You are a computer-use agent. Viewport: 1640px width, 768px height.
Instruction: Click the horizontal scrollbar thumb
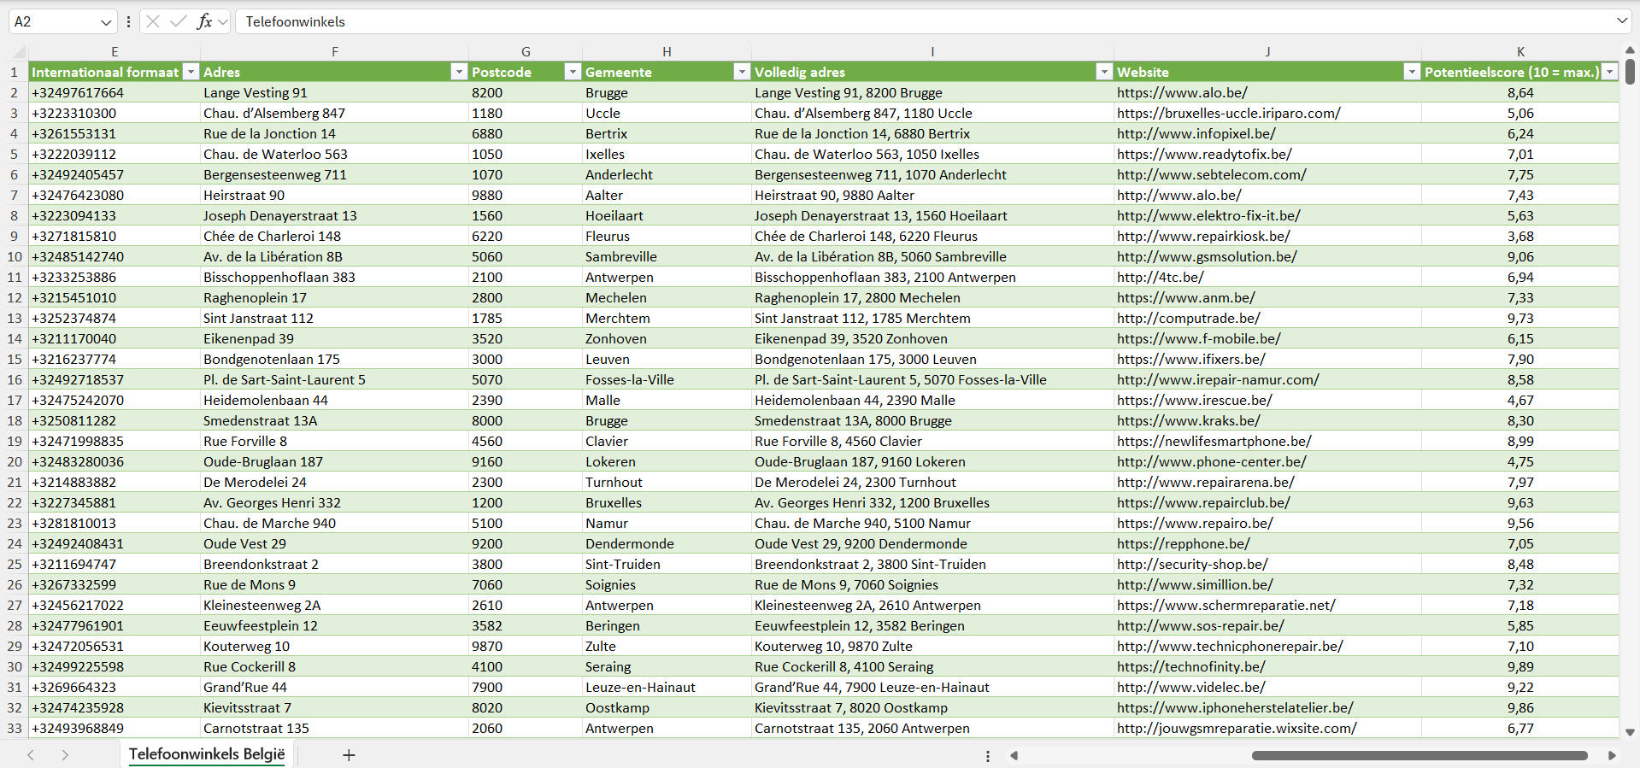click(1419, 755)
